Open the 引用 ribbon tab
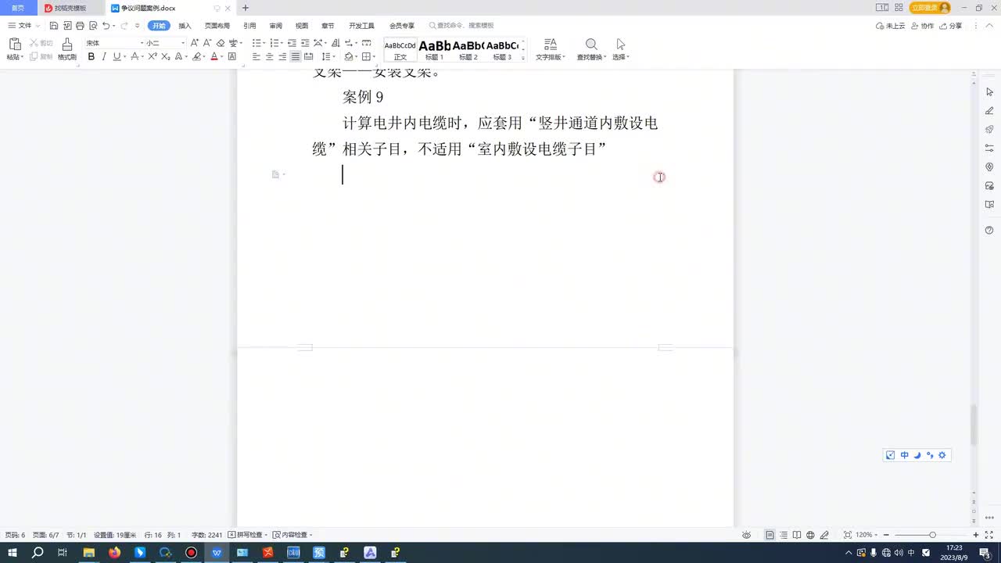This screenshot has height=563, width=1001. coord(249,26)
